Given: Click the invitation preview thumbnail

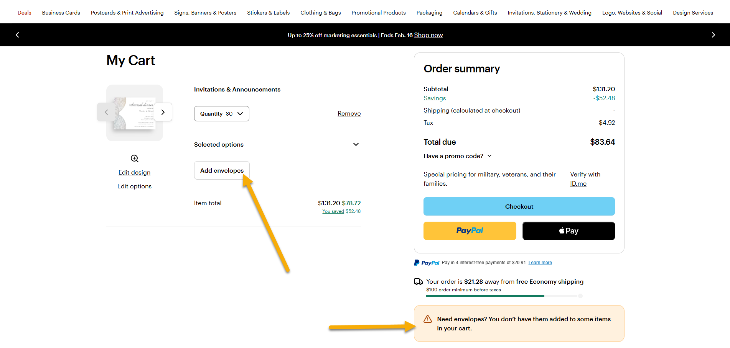Looking at the screenshot, I should click(135, 113).
